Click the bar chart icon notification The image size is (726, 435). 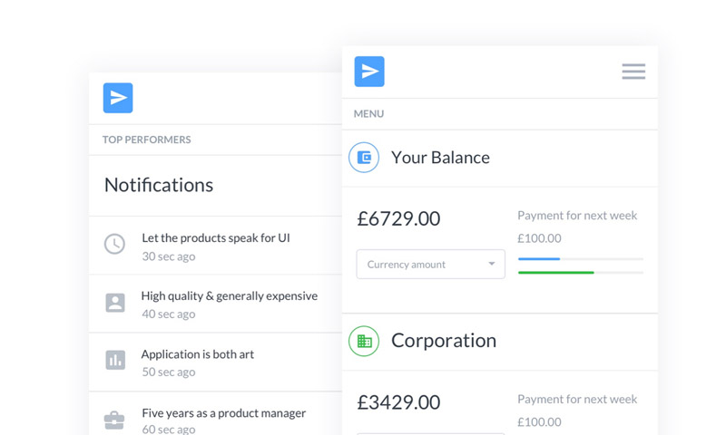[x=115, y=360]
